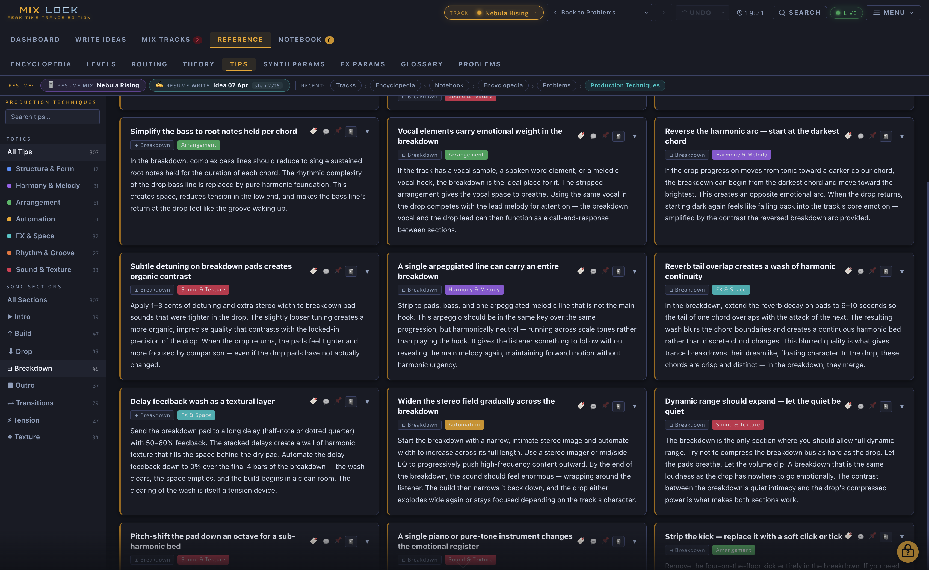The width and height of the screenshot is (929, 570).
Task: Focus the Search tips input field
Action: coord(52,117)
